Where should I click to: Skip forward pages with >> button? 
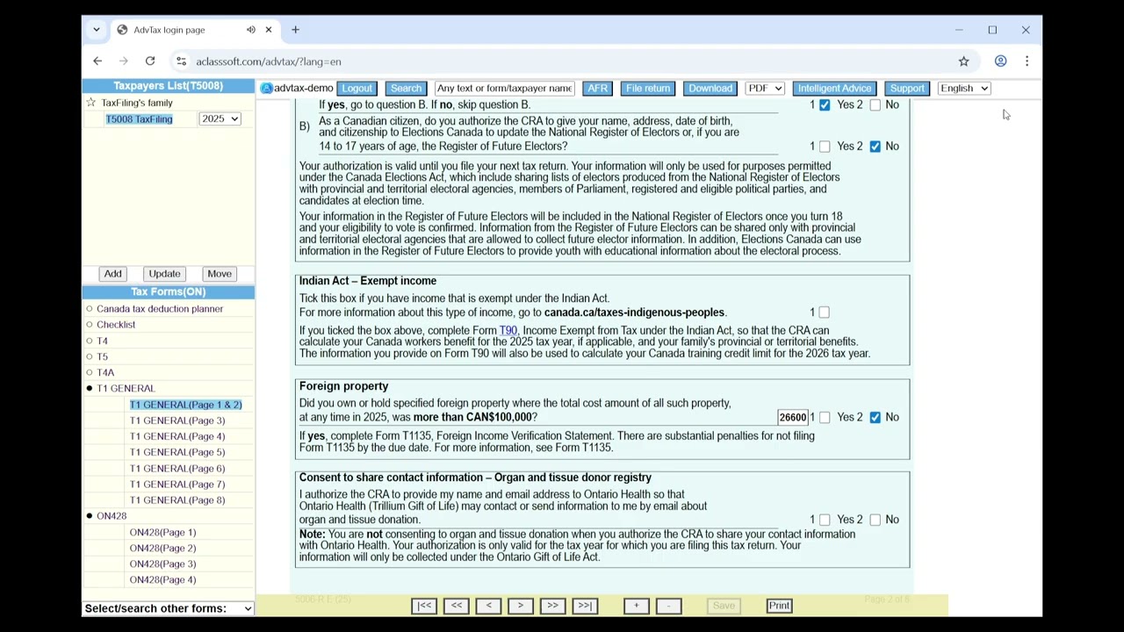tap(552, 606)
